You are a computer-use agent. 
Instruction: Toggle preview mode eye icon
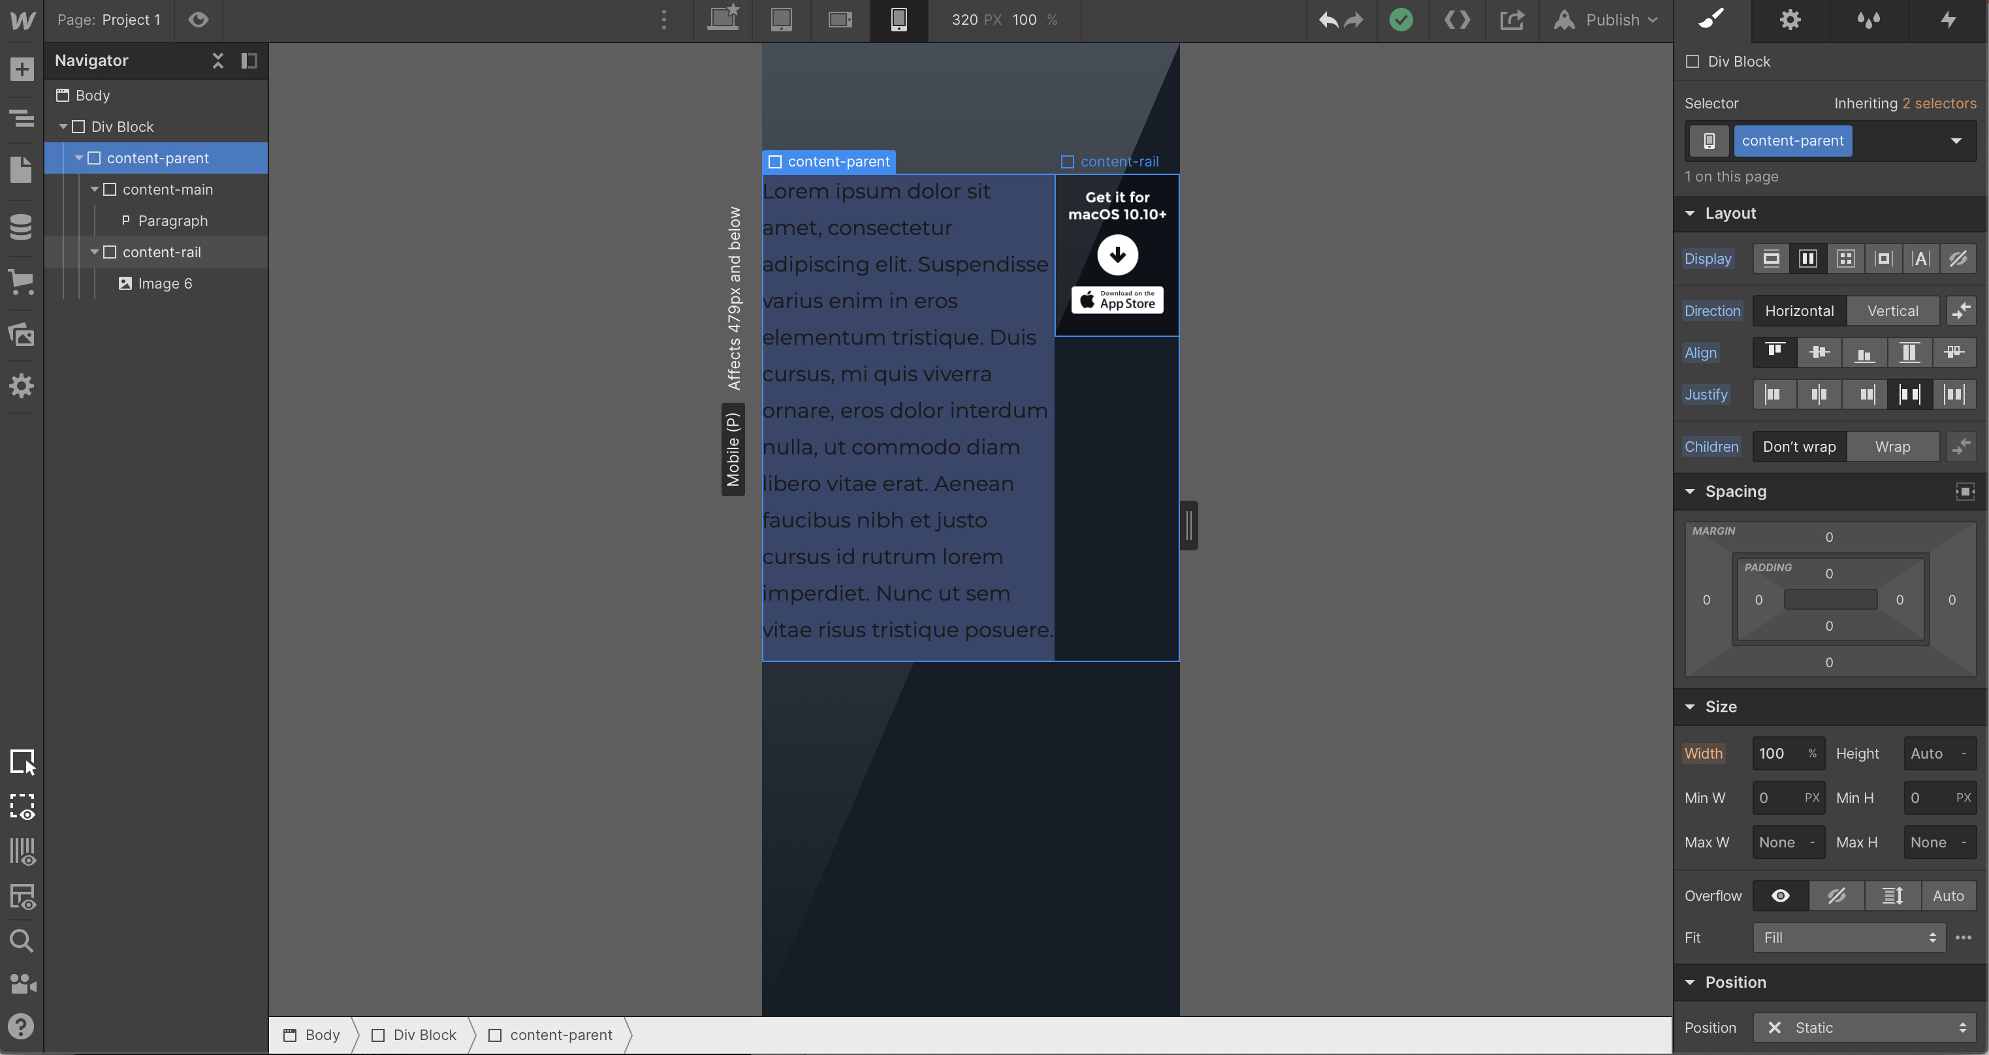click(x=199, y=20)
